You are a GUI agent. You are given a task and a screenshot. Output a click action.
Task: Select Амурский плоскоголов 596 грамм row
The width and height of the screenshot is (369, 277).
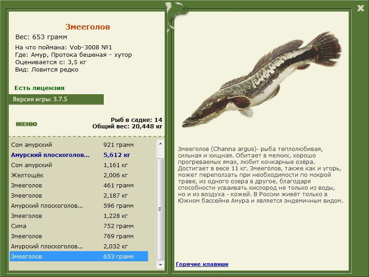[x=79, y=205]
